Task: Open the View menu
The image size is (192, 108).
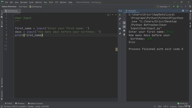Action: pos(17,2)
